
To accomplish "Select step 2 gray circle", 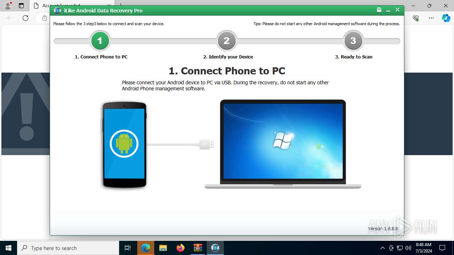I will [x=227, y=41].
